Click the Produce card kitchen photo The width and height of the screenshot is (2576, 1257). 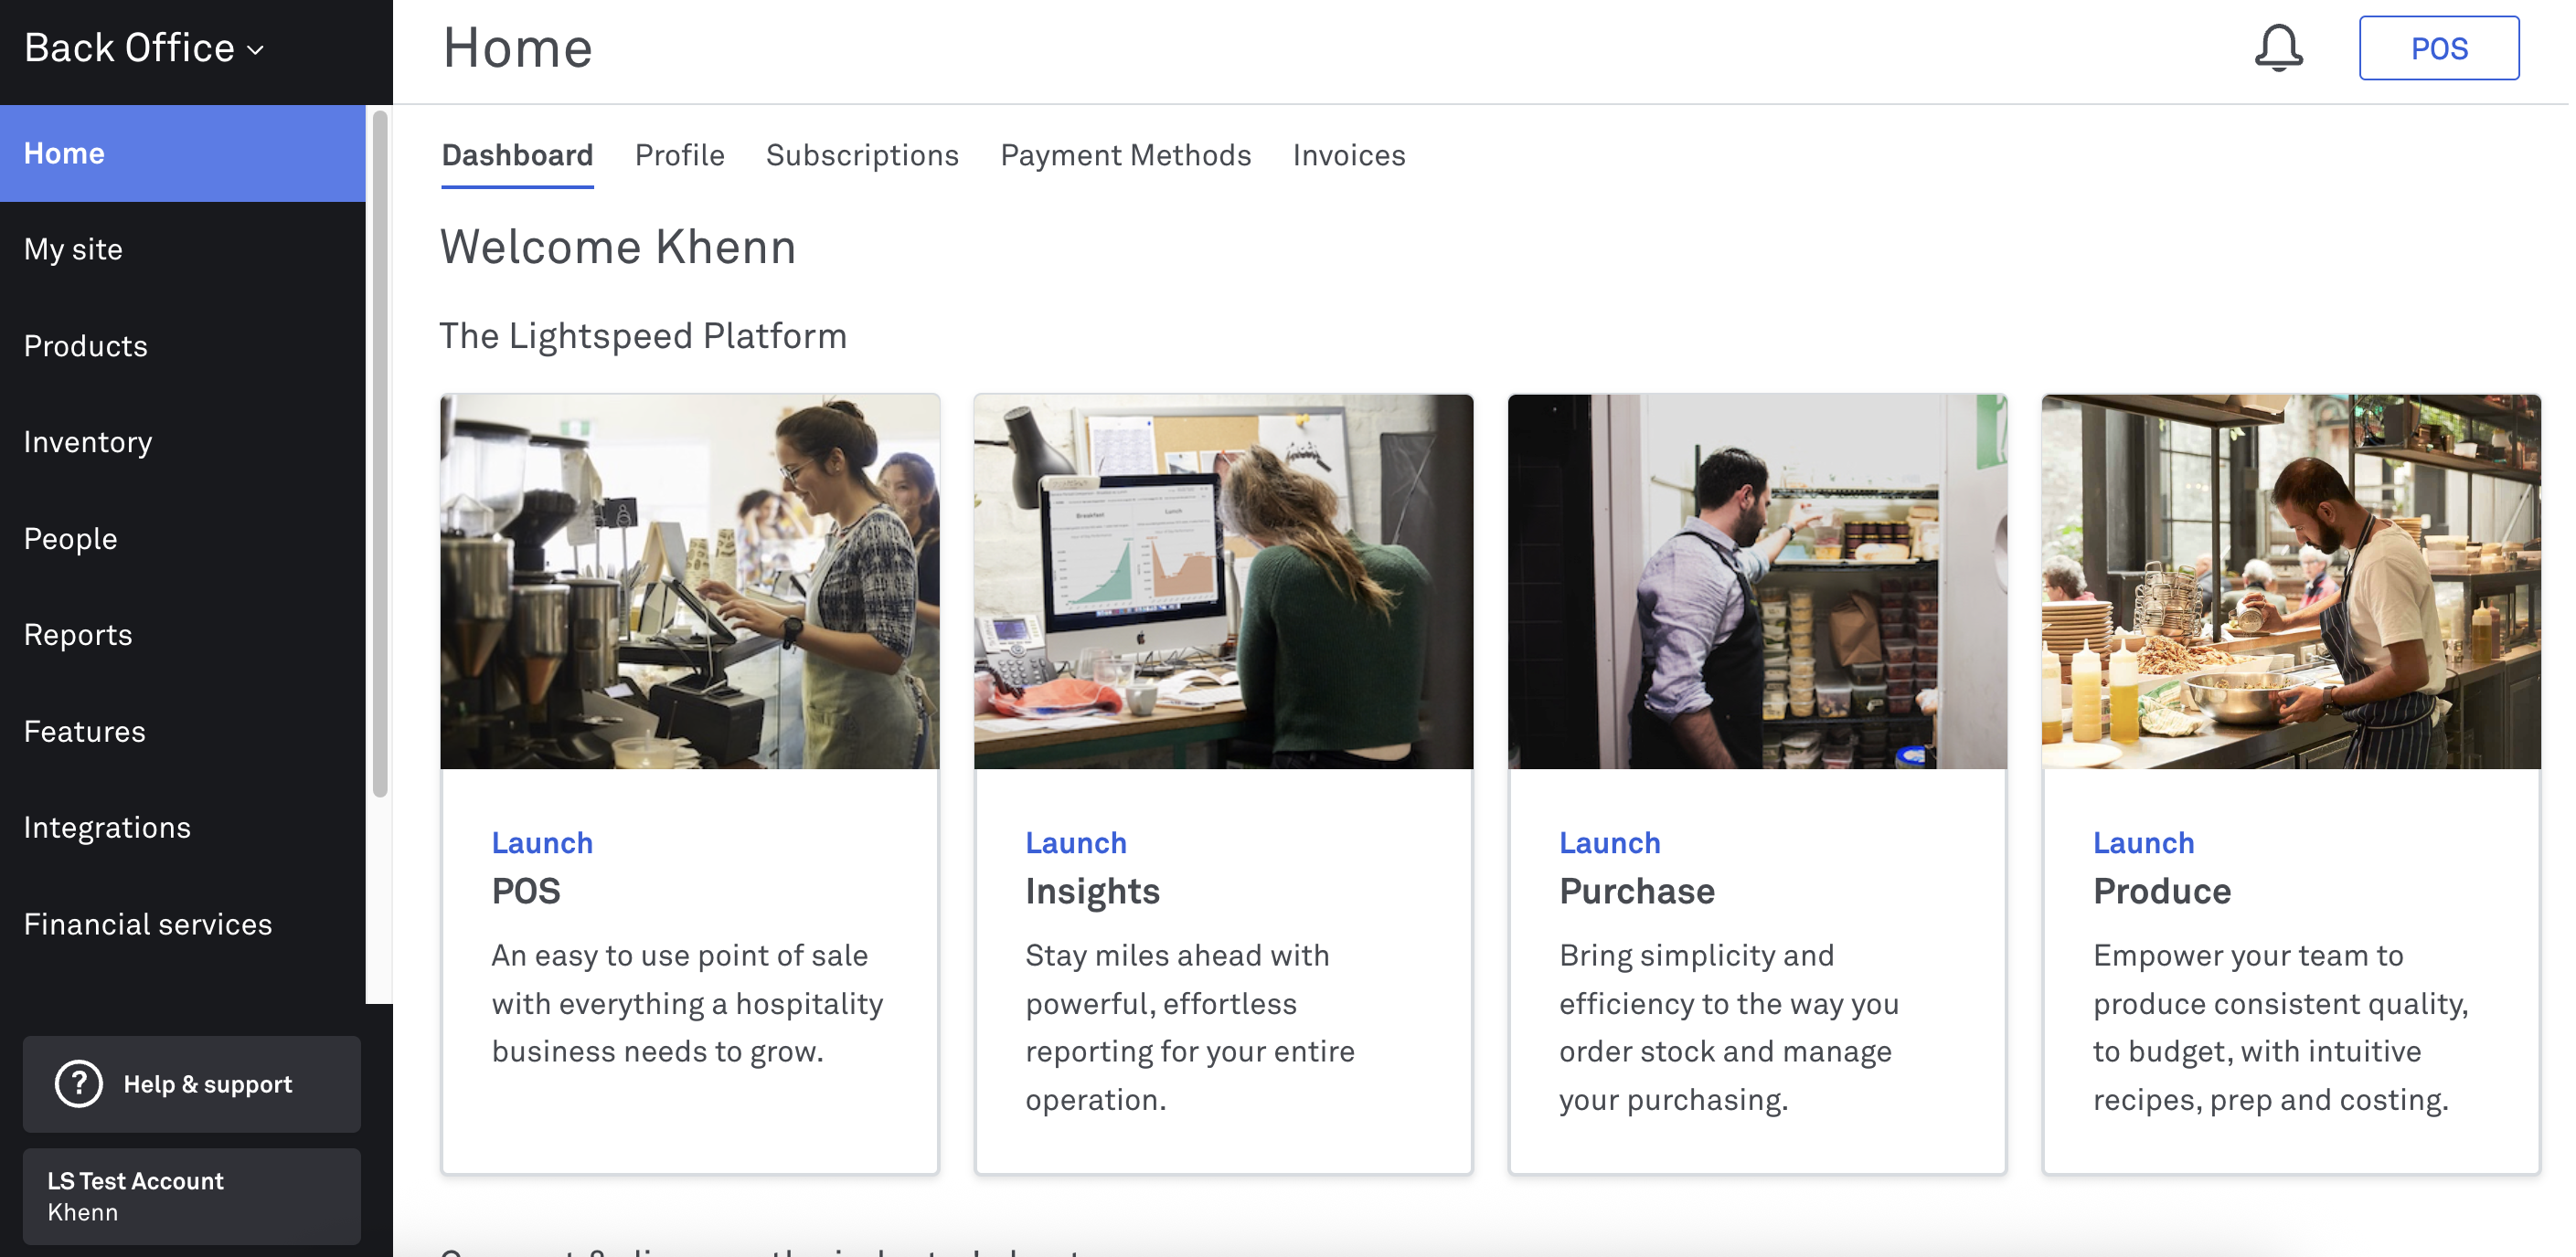coord(2292,582)
